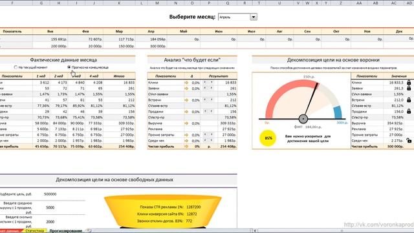Click the 1287200 value in the funnel

pos(193,207)
